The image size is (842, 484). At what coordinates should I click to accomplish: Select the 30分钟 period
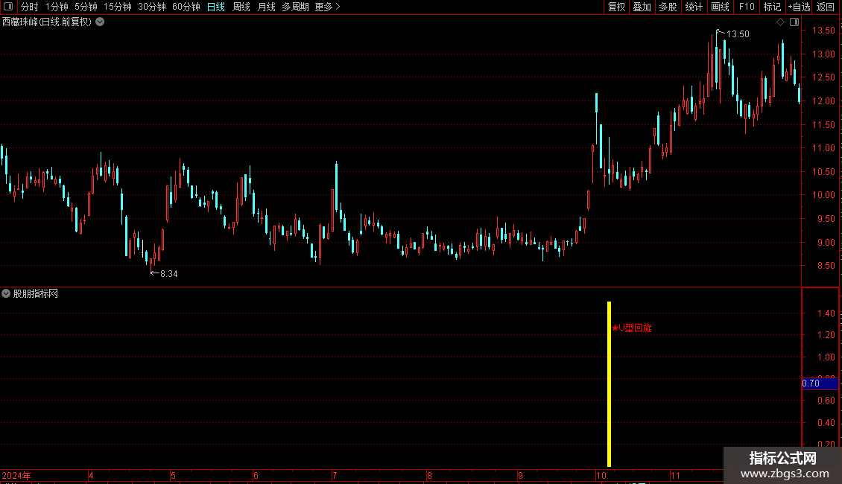152,7
